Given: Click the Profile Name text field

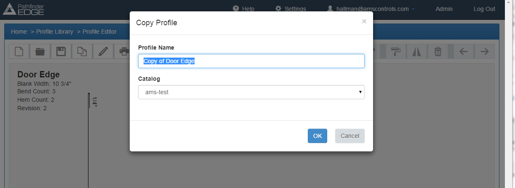Looking at the screenshot, I should 251,61.
